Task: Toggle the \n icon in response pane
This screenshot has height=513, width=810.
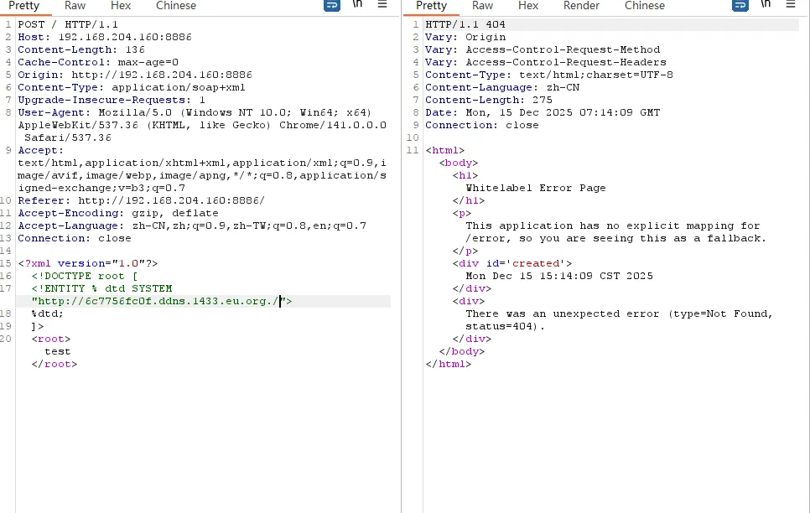Action: point(765,5)
